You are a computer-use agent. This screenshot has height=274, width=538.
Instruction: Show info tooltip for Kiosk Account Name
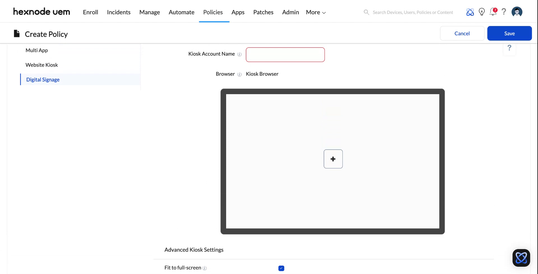[240, 54]
